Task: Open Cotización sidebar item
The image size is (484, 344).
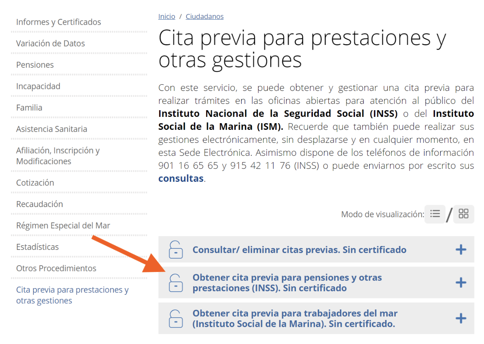Action: tap(35, 183)
